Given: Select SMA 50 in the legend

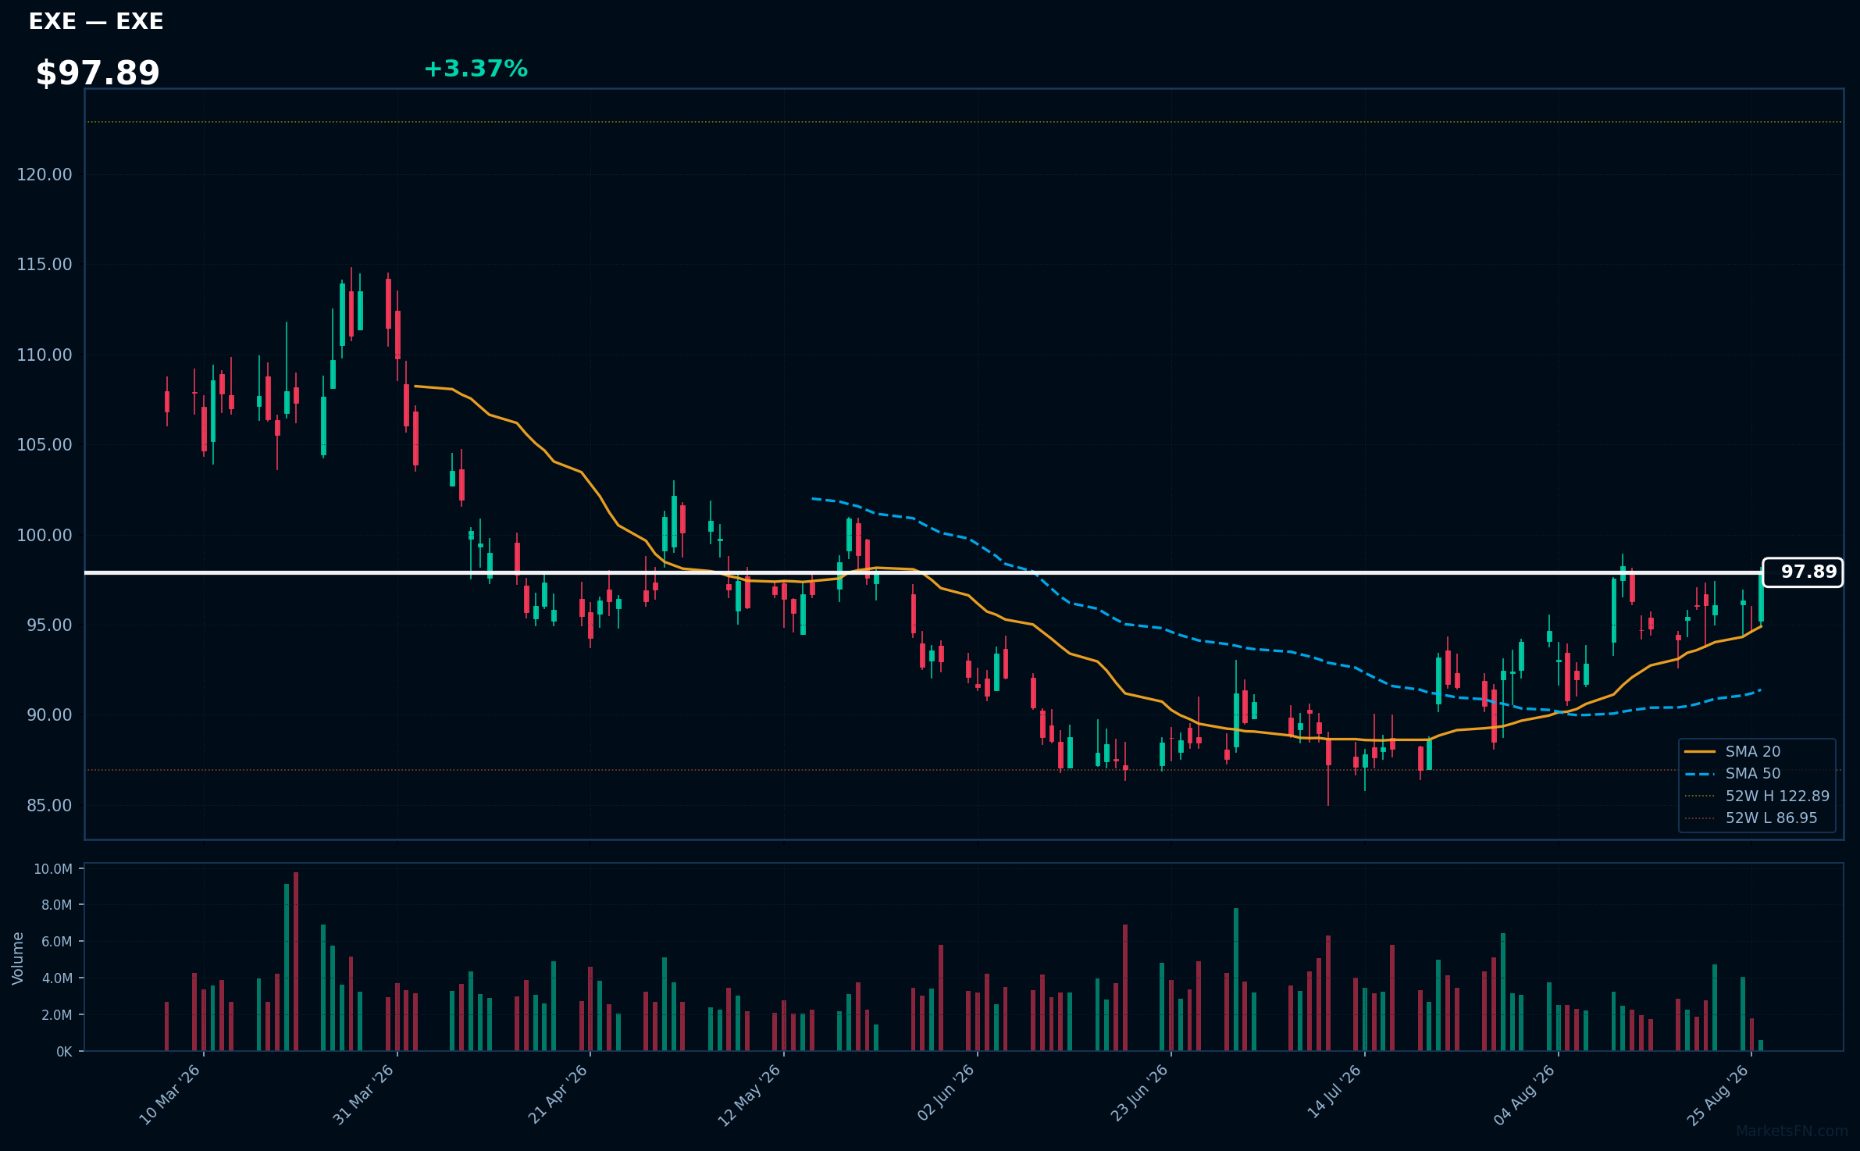Looking at the screenshot, I should [x=1733, y=773].
